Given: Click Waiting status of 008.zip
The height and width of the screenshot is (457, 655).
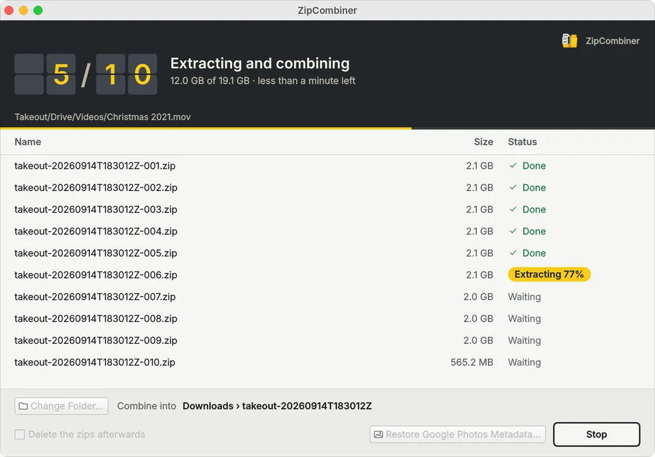Looking at the screenshot, I should [x=524, y=319].
